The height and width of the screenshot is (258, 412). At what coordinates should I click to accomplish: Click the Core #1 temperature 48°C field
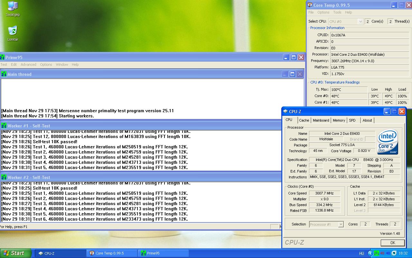pos(349,102)
